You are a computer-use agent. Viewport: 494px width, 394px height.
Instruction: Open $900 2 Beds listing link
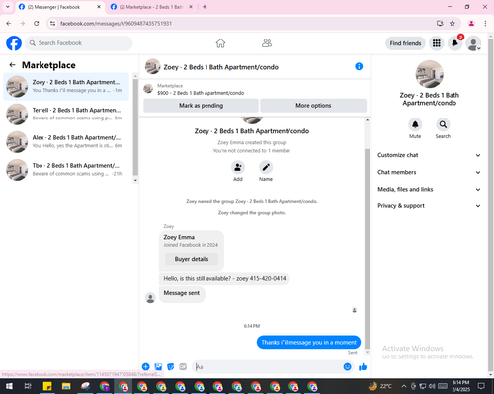click(201, 93)
